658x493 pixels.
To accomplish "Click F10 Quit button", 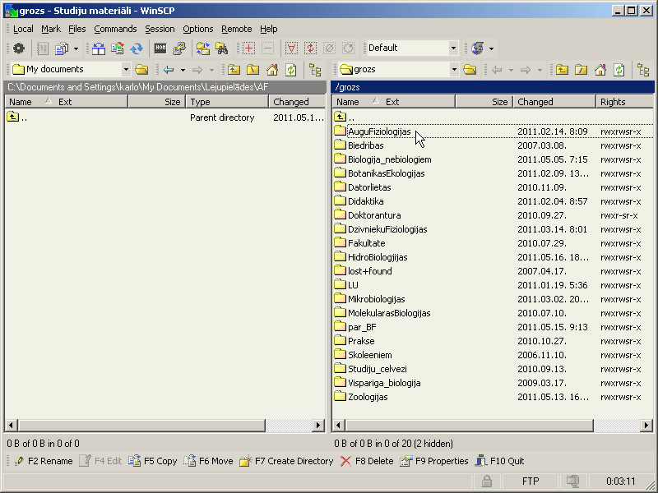I will (500, 461).
